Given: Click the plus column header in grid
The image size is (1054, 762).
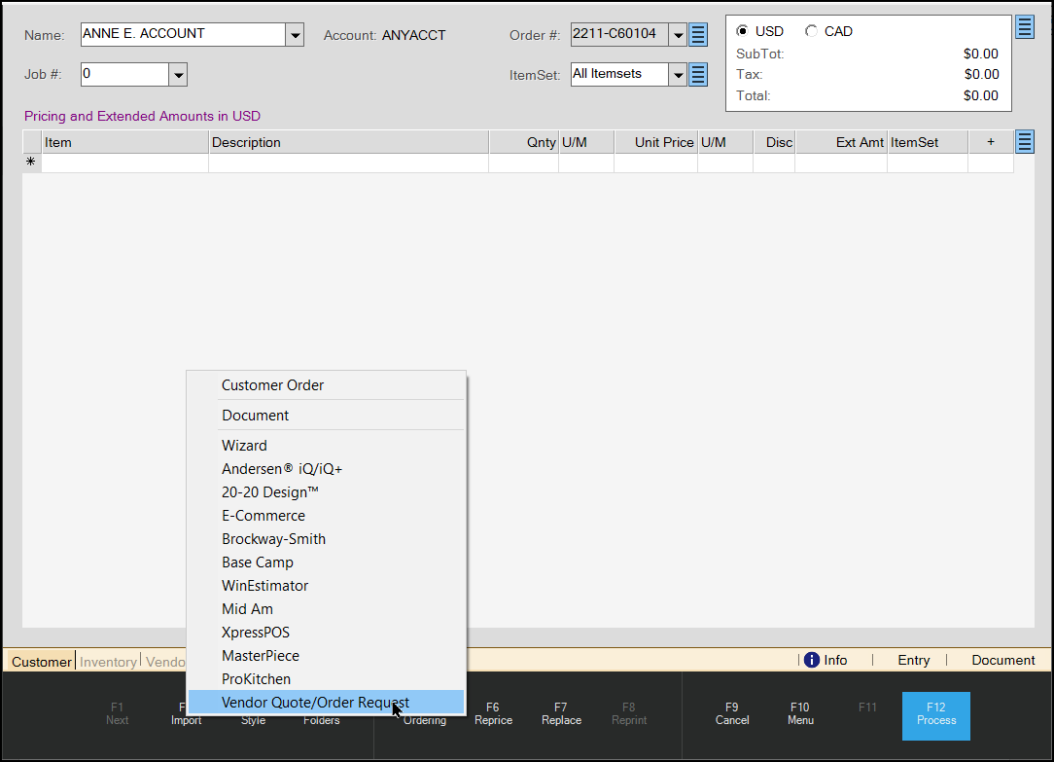Looking at the screenshot, I should [990, 142].
